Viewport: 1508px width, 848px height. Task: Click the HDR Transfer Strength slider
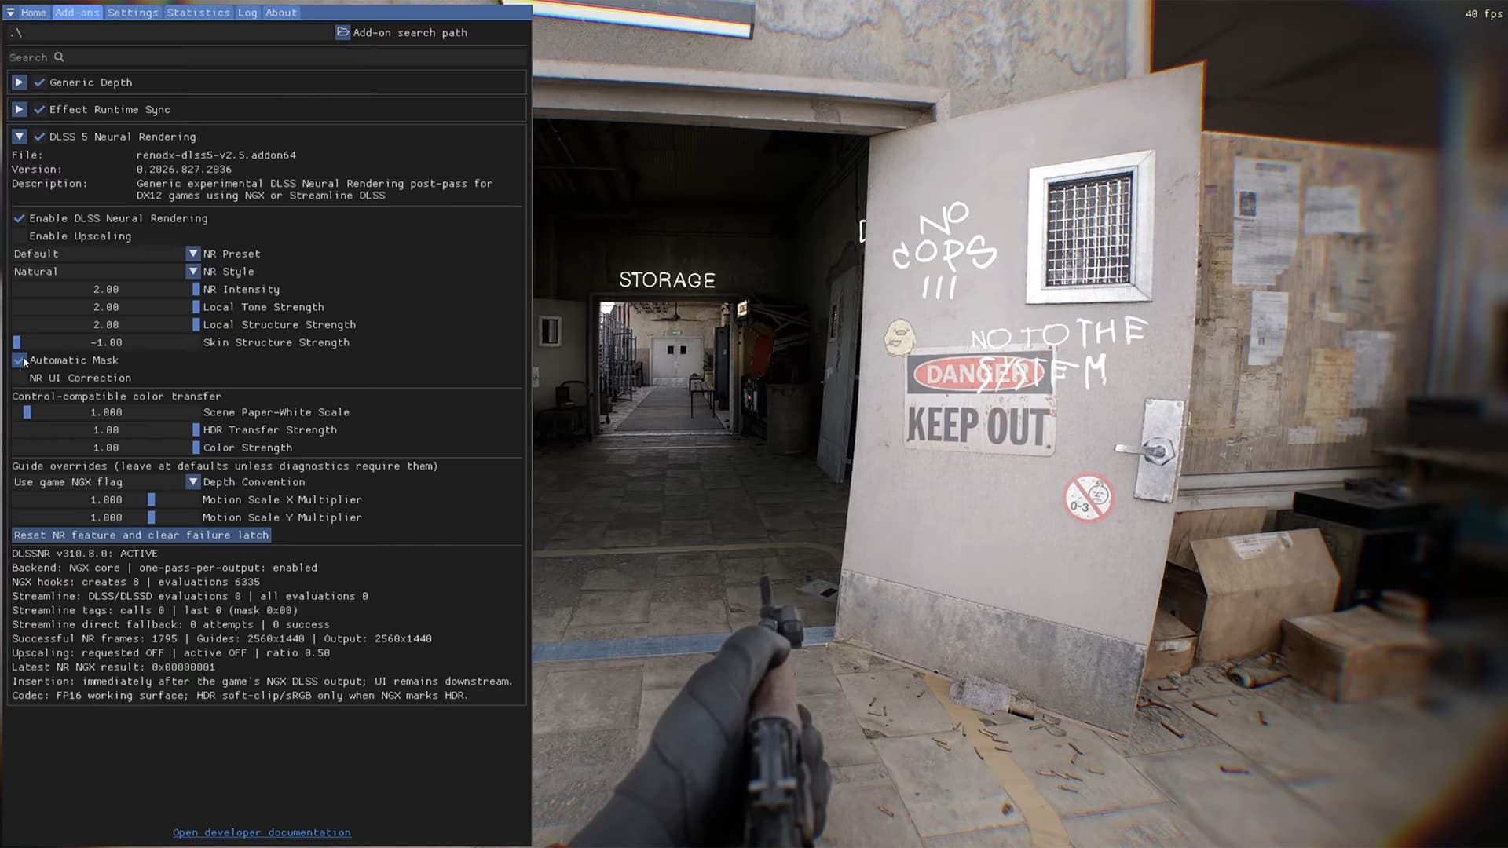106,430
